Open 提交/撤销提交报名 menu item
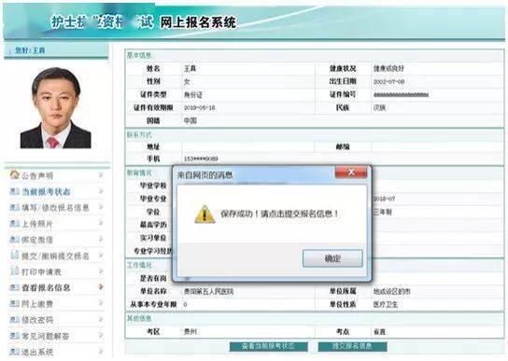 point(55,257)
